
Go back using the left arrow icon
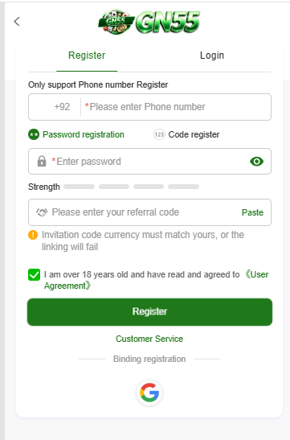(17, 22)
